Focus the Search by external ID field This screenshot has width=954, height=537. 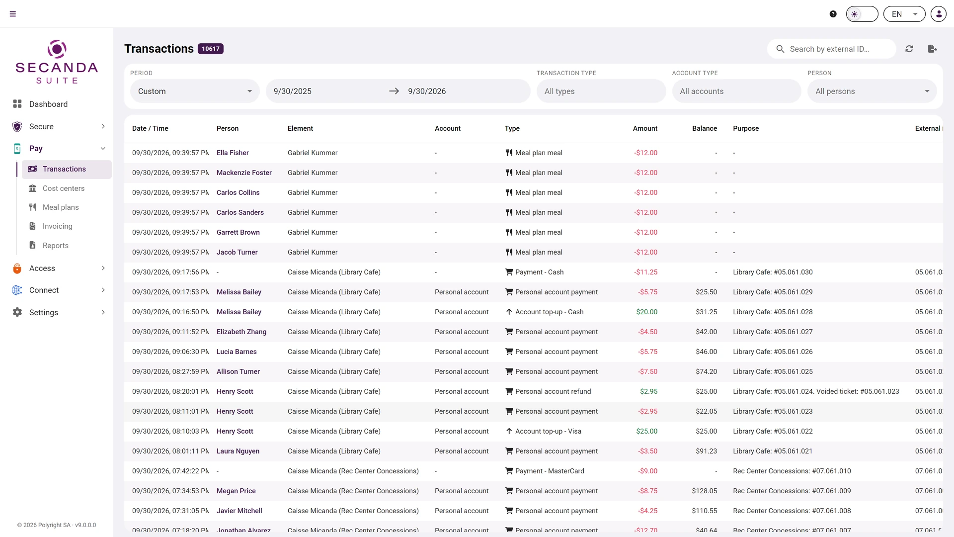coord(832,49)
